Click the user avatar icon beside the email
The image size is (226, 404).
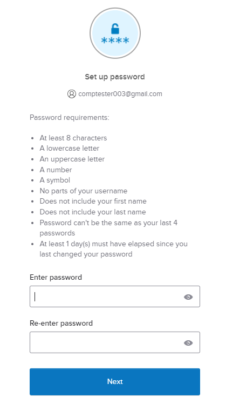click(72, 94)
